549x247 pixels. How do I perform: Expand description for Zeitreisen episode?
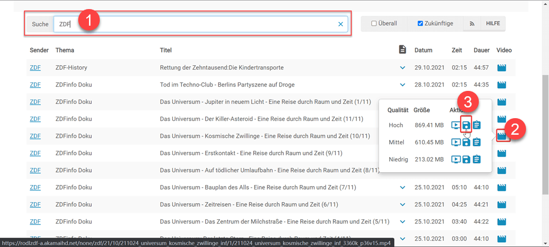[x=403, y=204]
